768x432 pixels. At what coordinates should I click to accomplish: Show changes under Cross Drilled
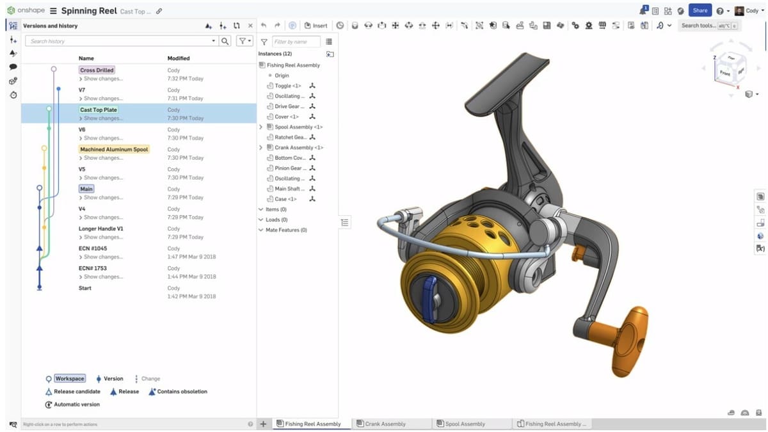pos(101,79)
